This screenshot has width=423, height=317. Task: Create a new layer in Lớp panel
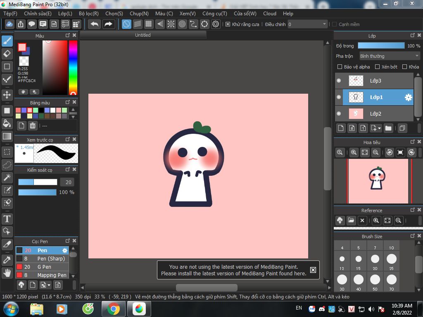click(341, 128)
